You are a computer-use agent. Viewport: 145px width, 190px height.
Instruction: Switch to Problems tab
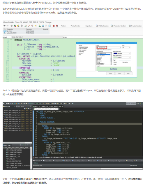[37, 161]
